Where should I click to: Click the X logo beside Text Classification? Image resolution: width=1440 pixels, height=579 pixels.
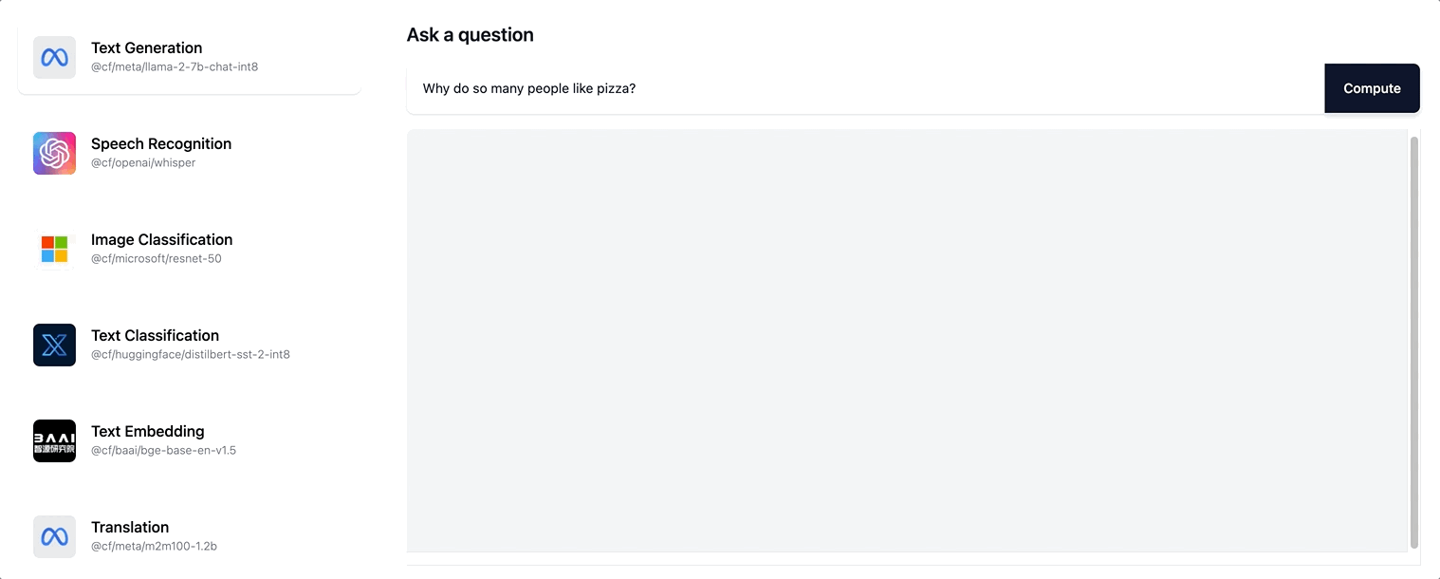[x=54, y=345]
